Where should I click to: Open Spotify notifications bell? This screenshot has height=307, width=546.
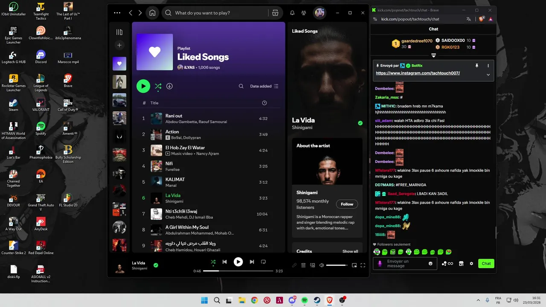pos(292,13)
